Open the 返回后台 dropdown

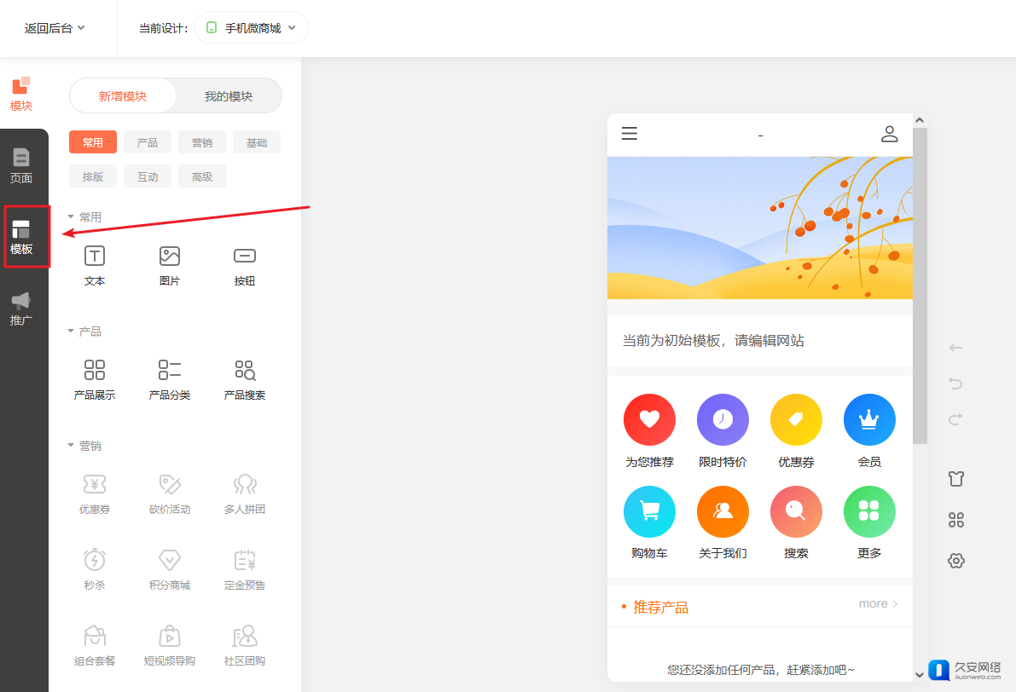pos(55,28)
